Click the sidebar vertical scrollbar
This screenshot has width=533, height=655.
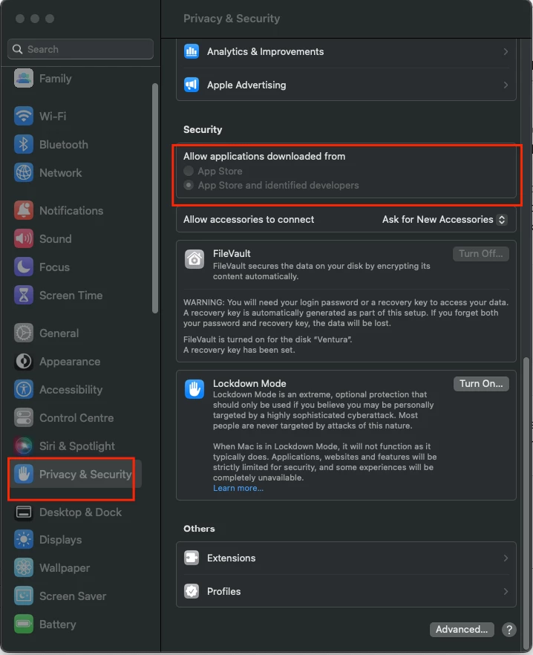tap(155, 198)
